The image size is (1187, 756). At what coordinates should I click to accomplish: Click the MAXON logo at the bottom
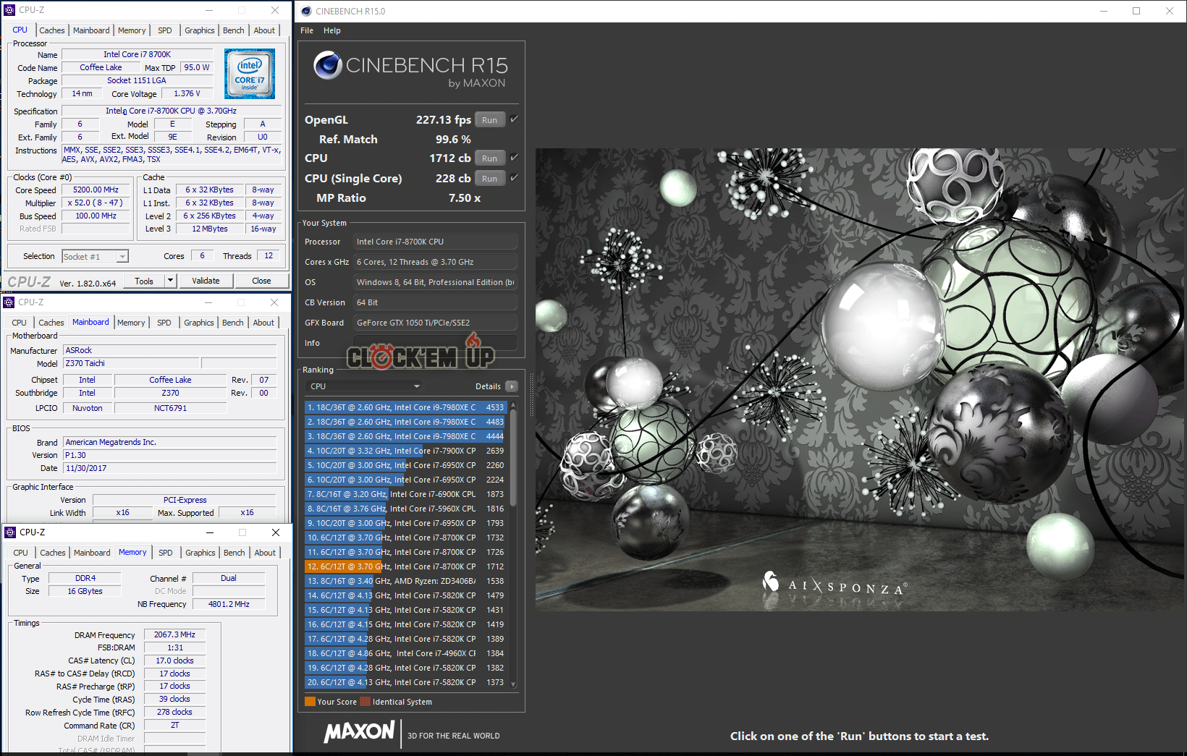(x=360, y=732)
